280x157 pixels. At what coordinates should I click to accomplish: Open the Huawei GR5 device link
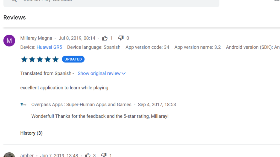tap(49, 47)
